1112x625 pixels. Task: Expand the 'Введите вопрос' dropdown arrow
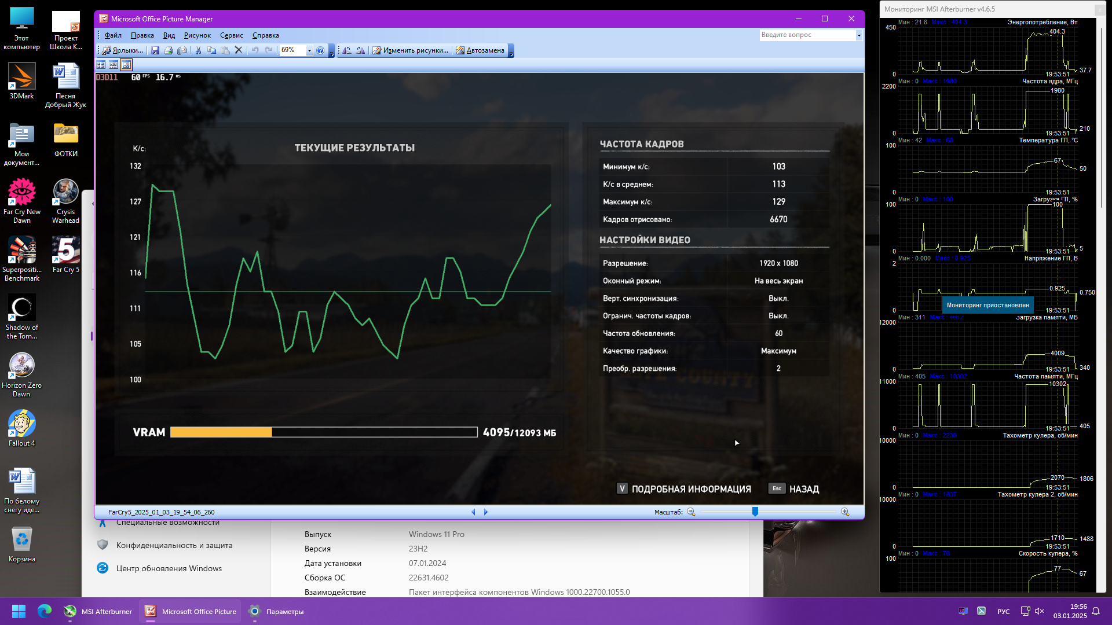tap(859, 35)
